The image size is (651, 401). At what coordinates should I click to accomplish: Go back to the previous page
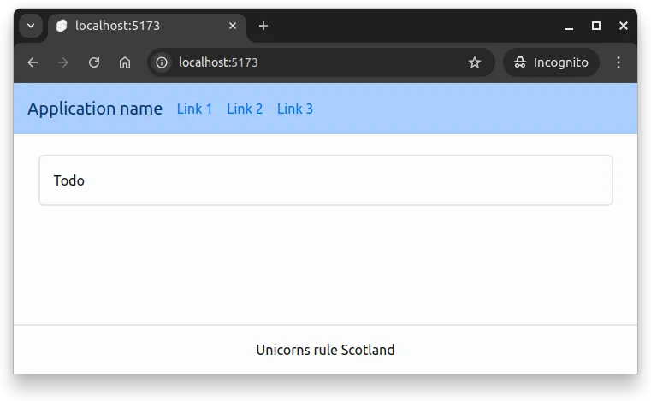pos(33,62)
